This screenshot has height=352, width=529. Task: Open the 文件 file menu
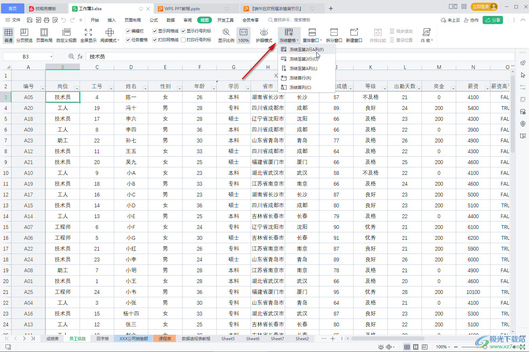[13, 20]
